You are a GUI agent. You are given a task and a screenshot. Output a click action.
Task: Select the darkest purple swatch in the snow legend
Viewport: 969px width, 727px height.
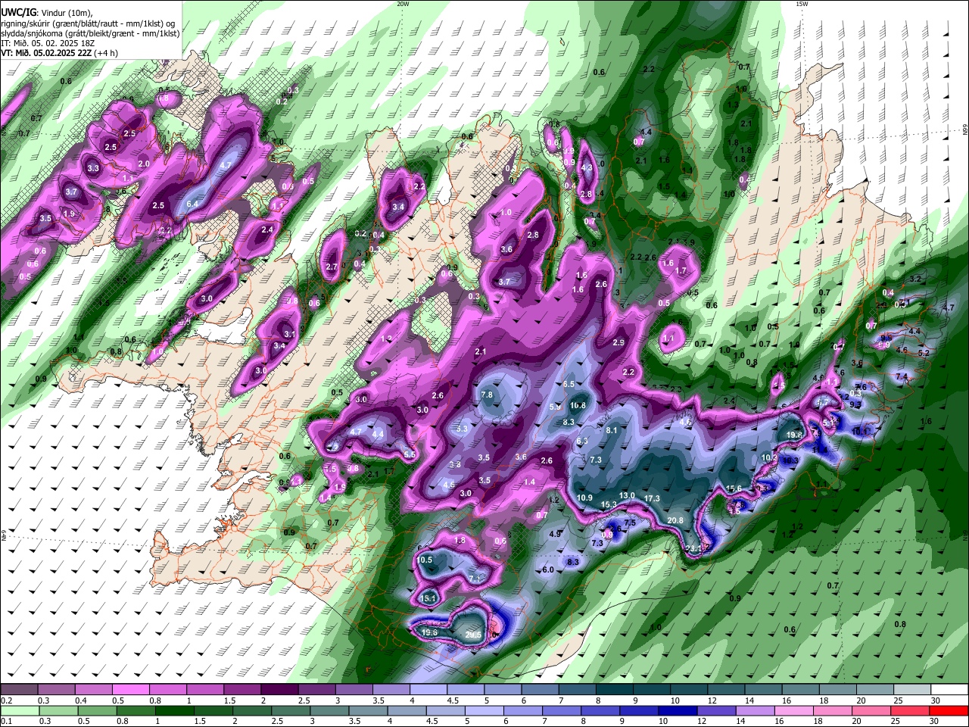click(x=279, y=690)
